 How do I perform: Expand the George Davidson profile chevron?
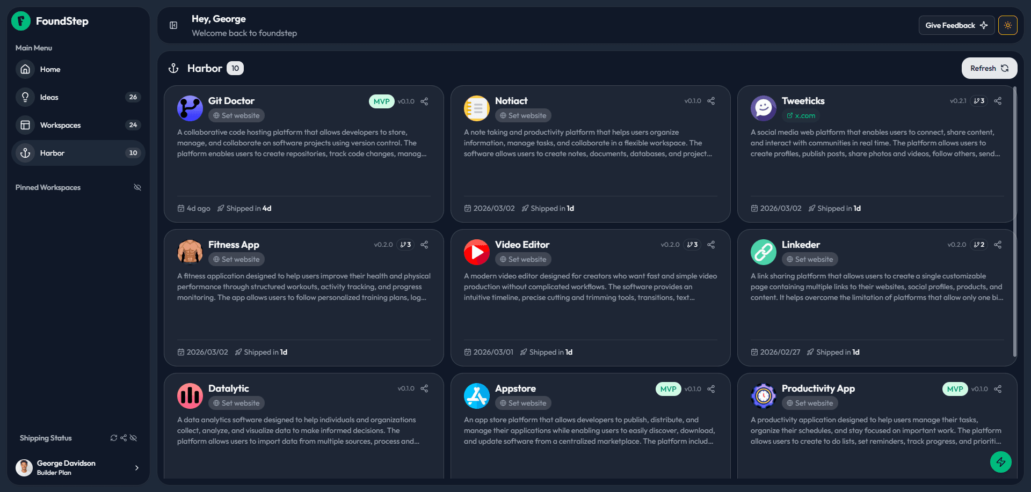click(x=137, y=467)
